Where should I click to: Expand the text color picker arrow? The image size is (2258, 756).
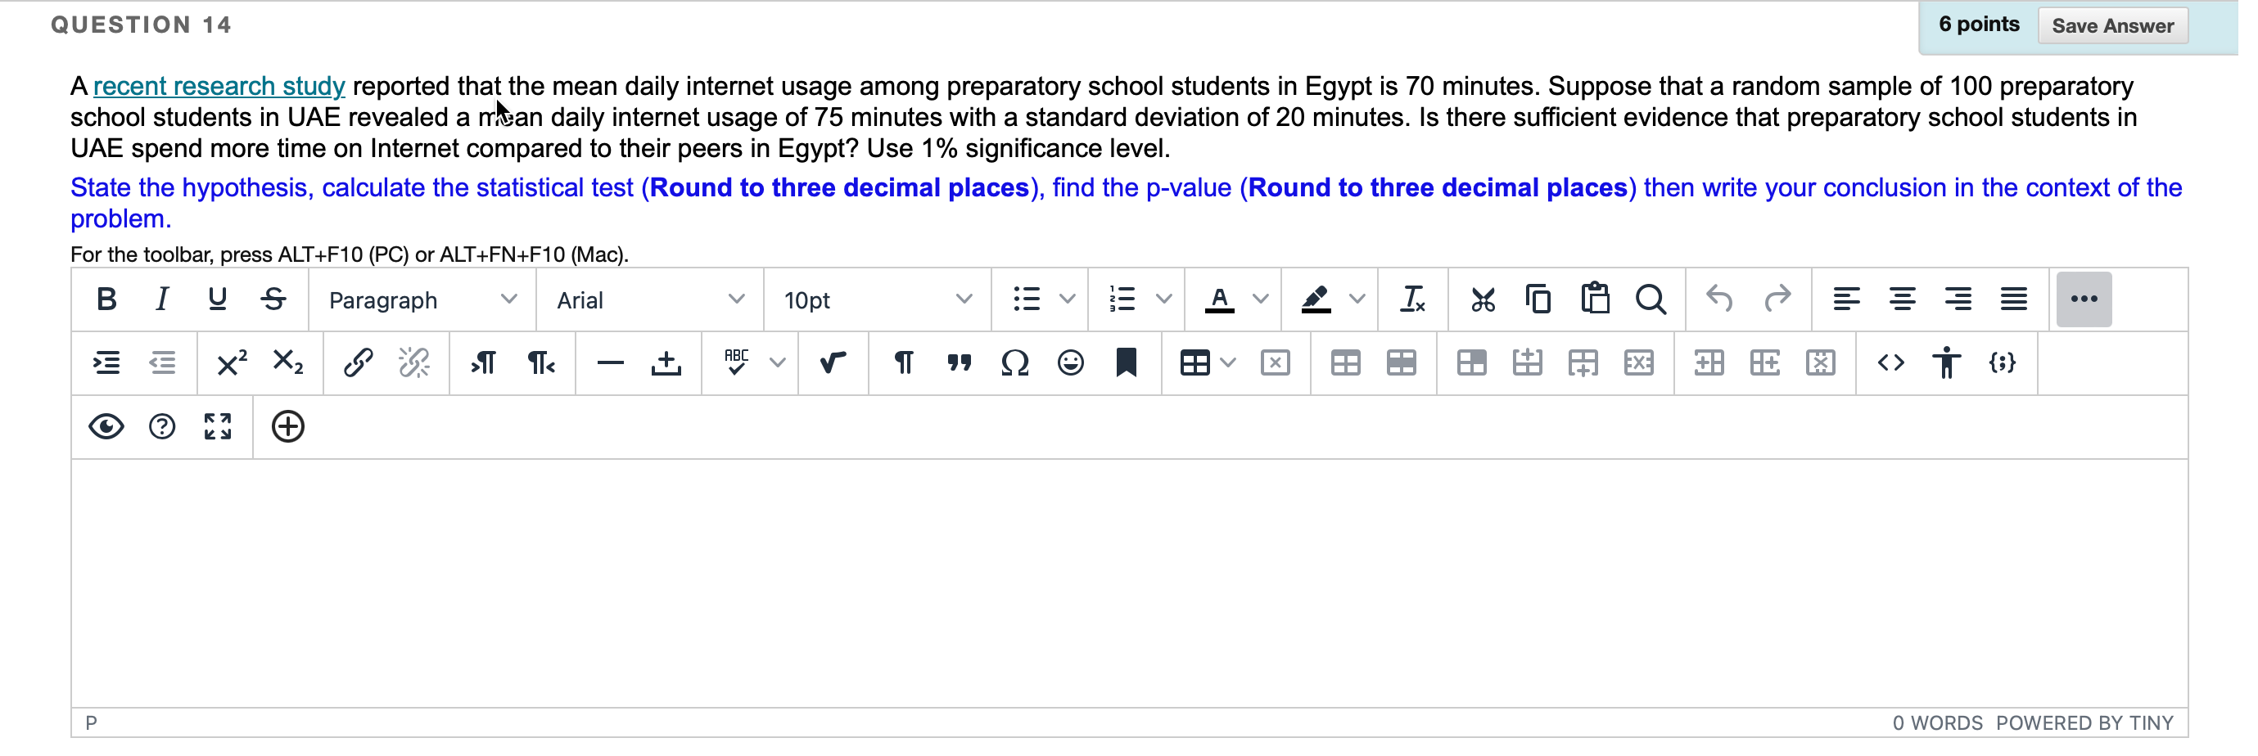point(1261,299)
